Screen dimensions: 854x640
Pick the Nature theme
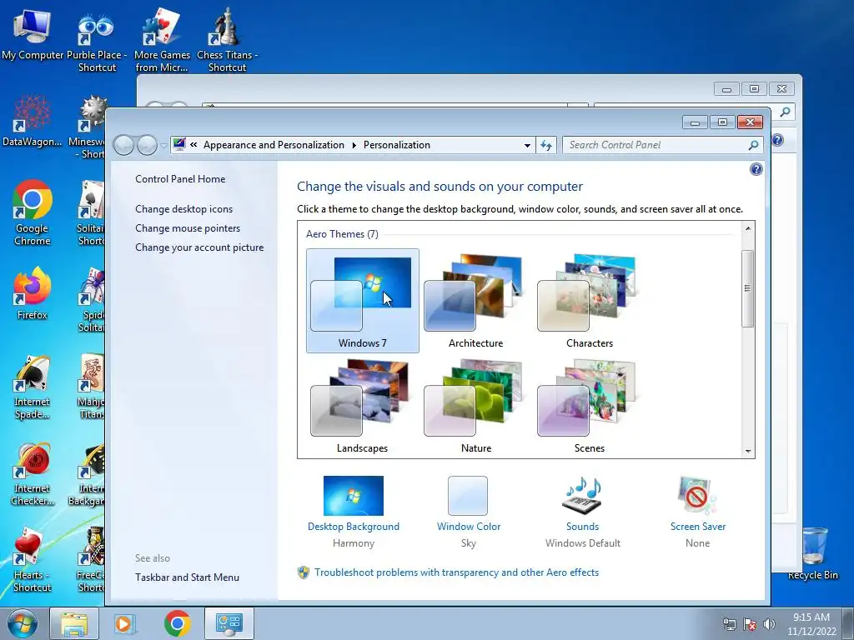(475, 406)
